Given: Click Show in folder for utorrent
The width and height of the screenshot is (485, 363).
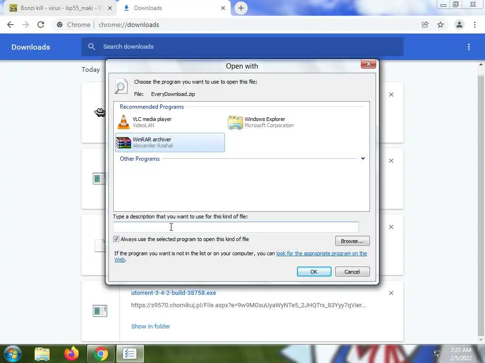Looking at the screenshot, I should (151, 326).
